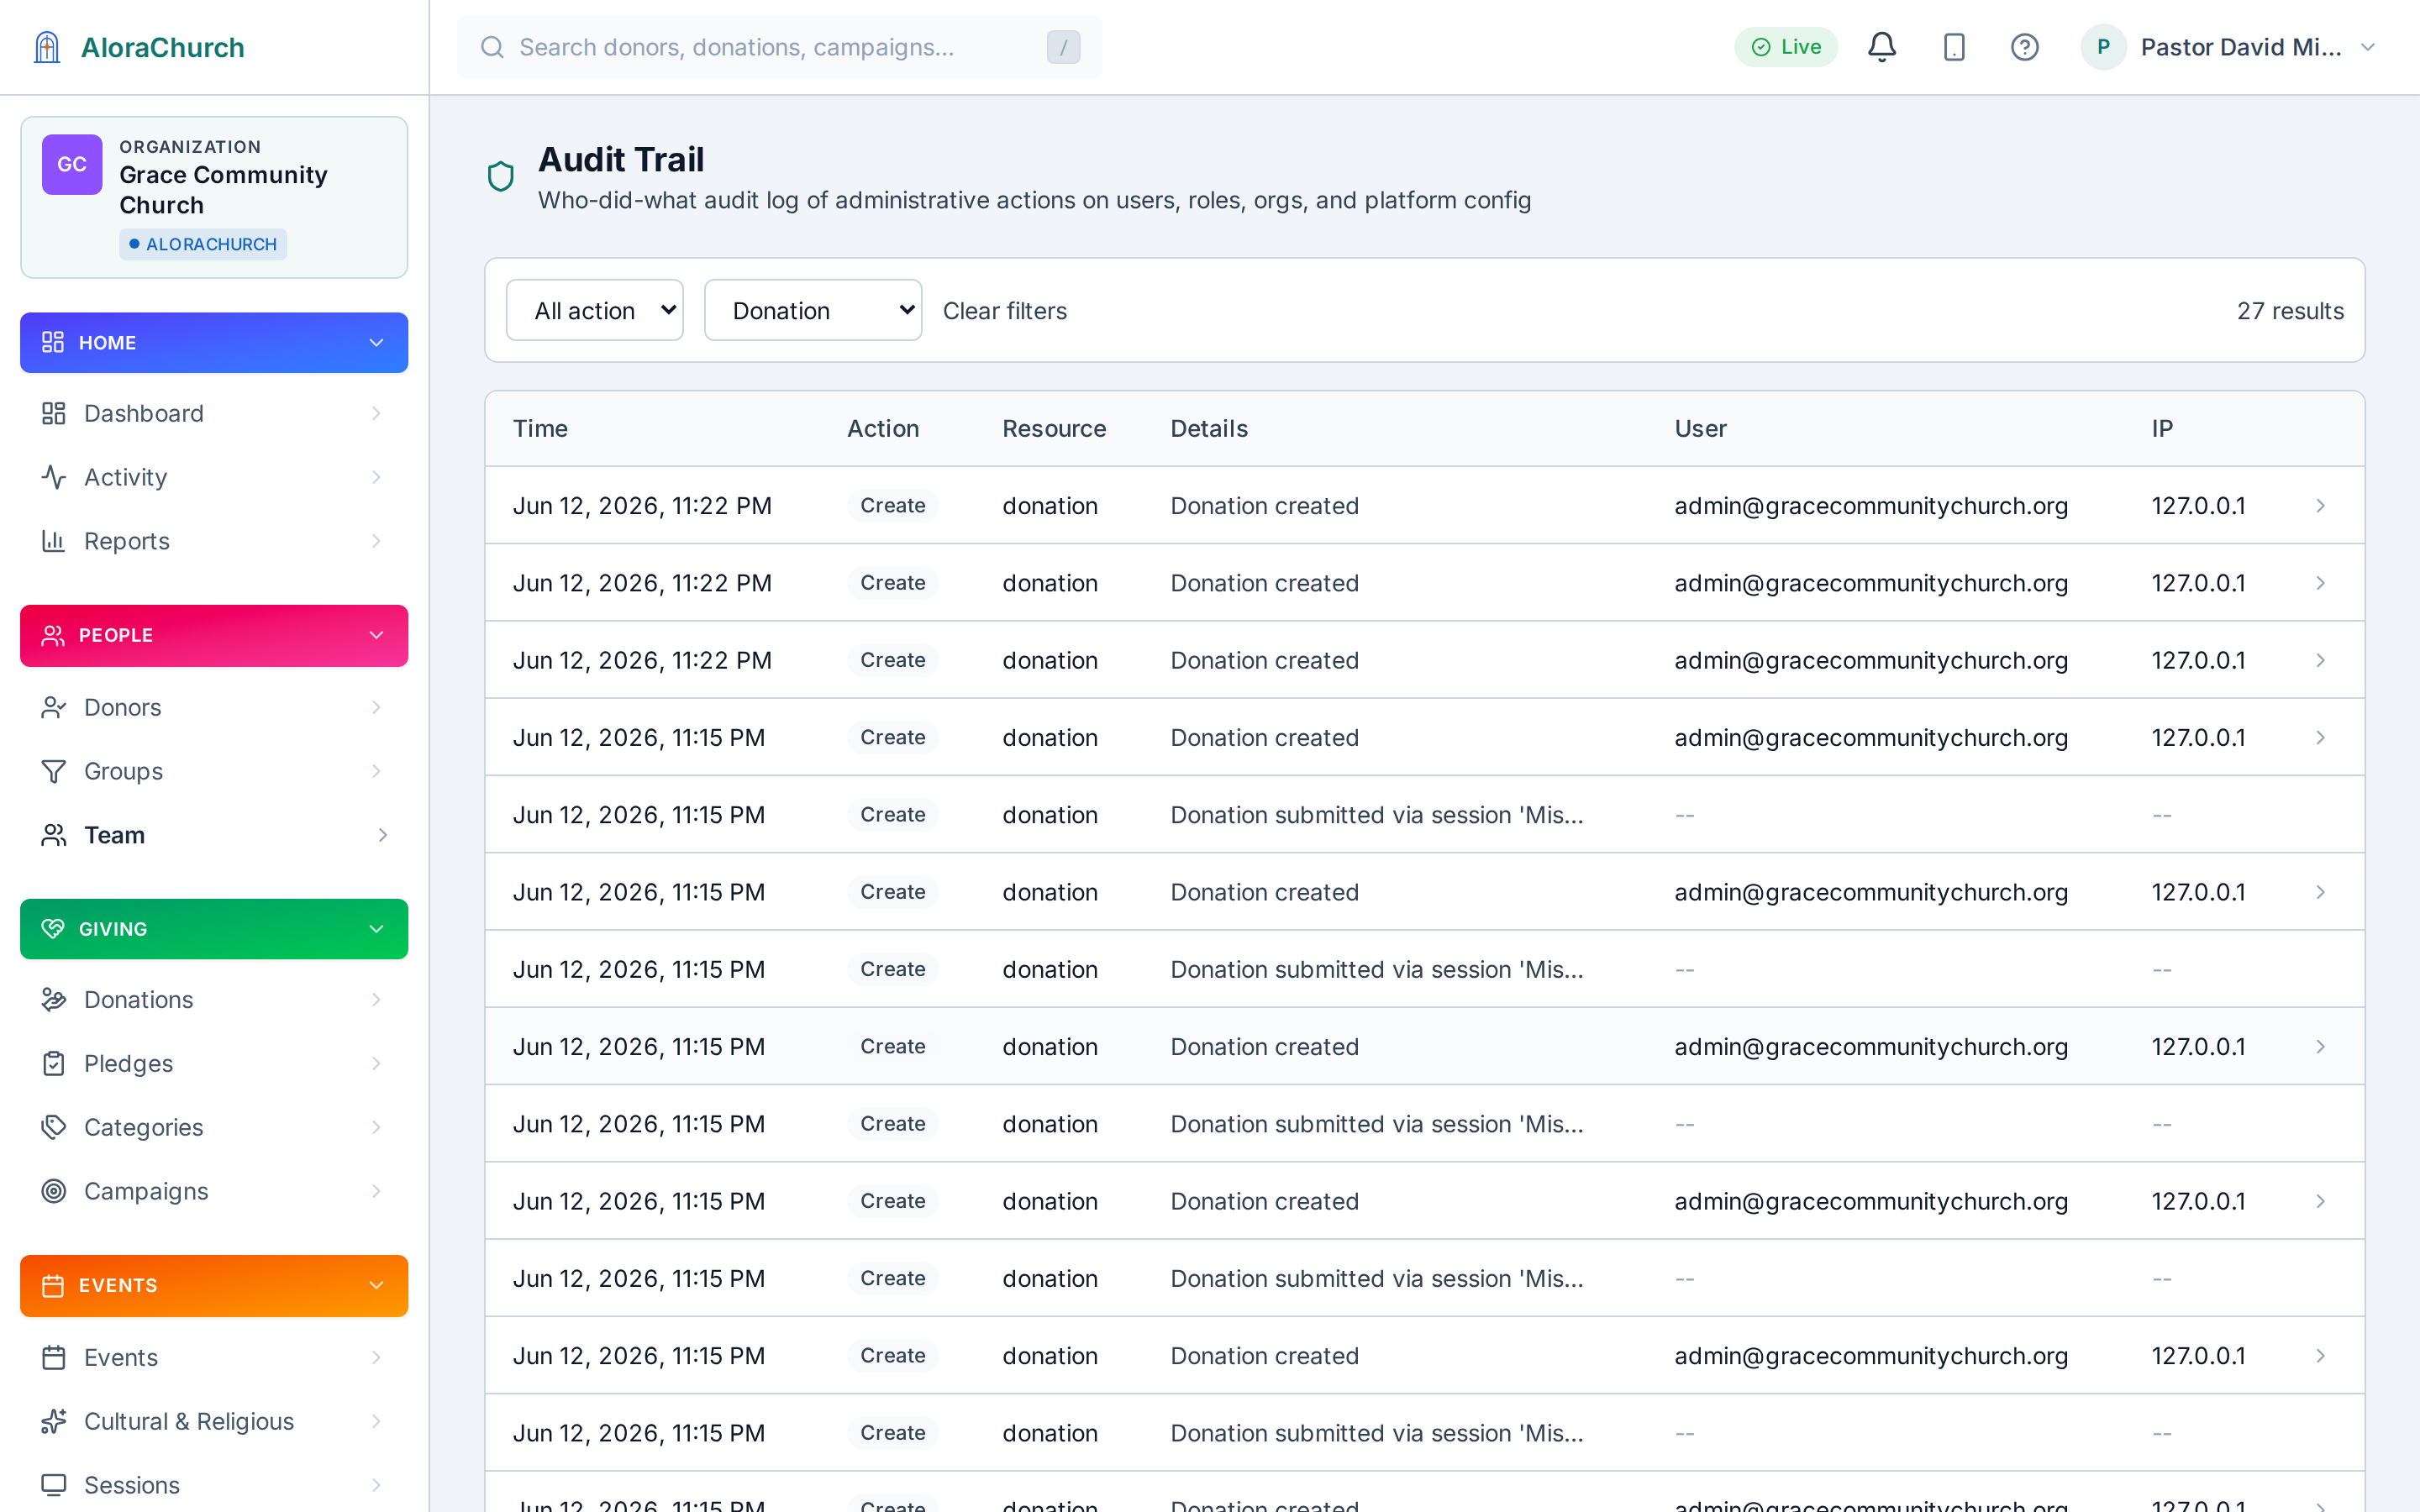
Task: Click the Audit Trail page title
Action: (x=621, y=160)
